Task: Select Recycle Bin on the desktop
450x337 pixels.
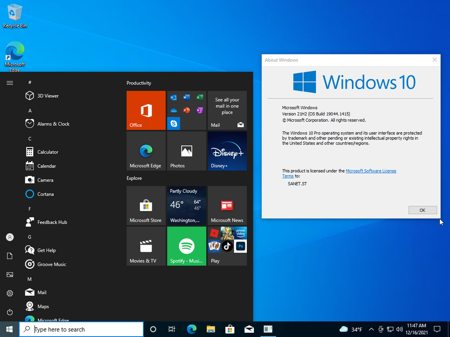Action: 15,16
